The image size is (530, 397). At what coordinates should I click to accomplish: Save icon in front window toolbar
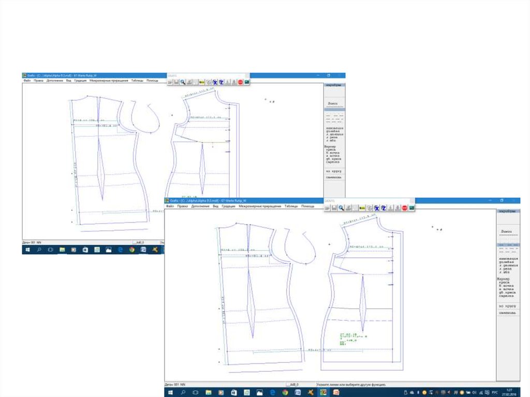tap(334, 208)
